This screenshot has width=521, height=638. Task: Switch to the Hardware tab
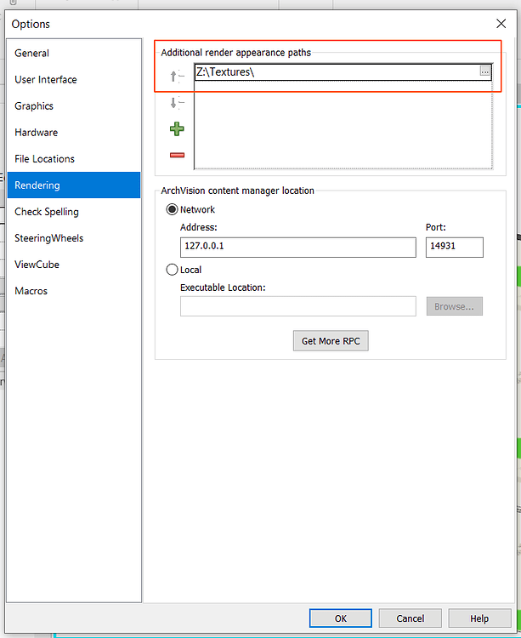click(x=74, y=132)
